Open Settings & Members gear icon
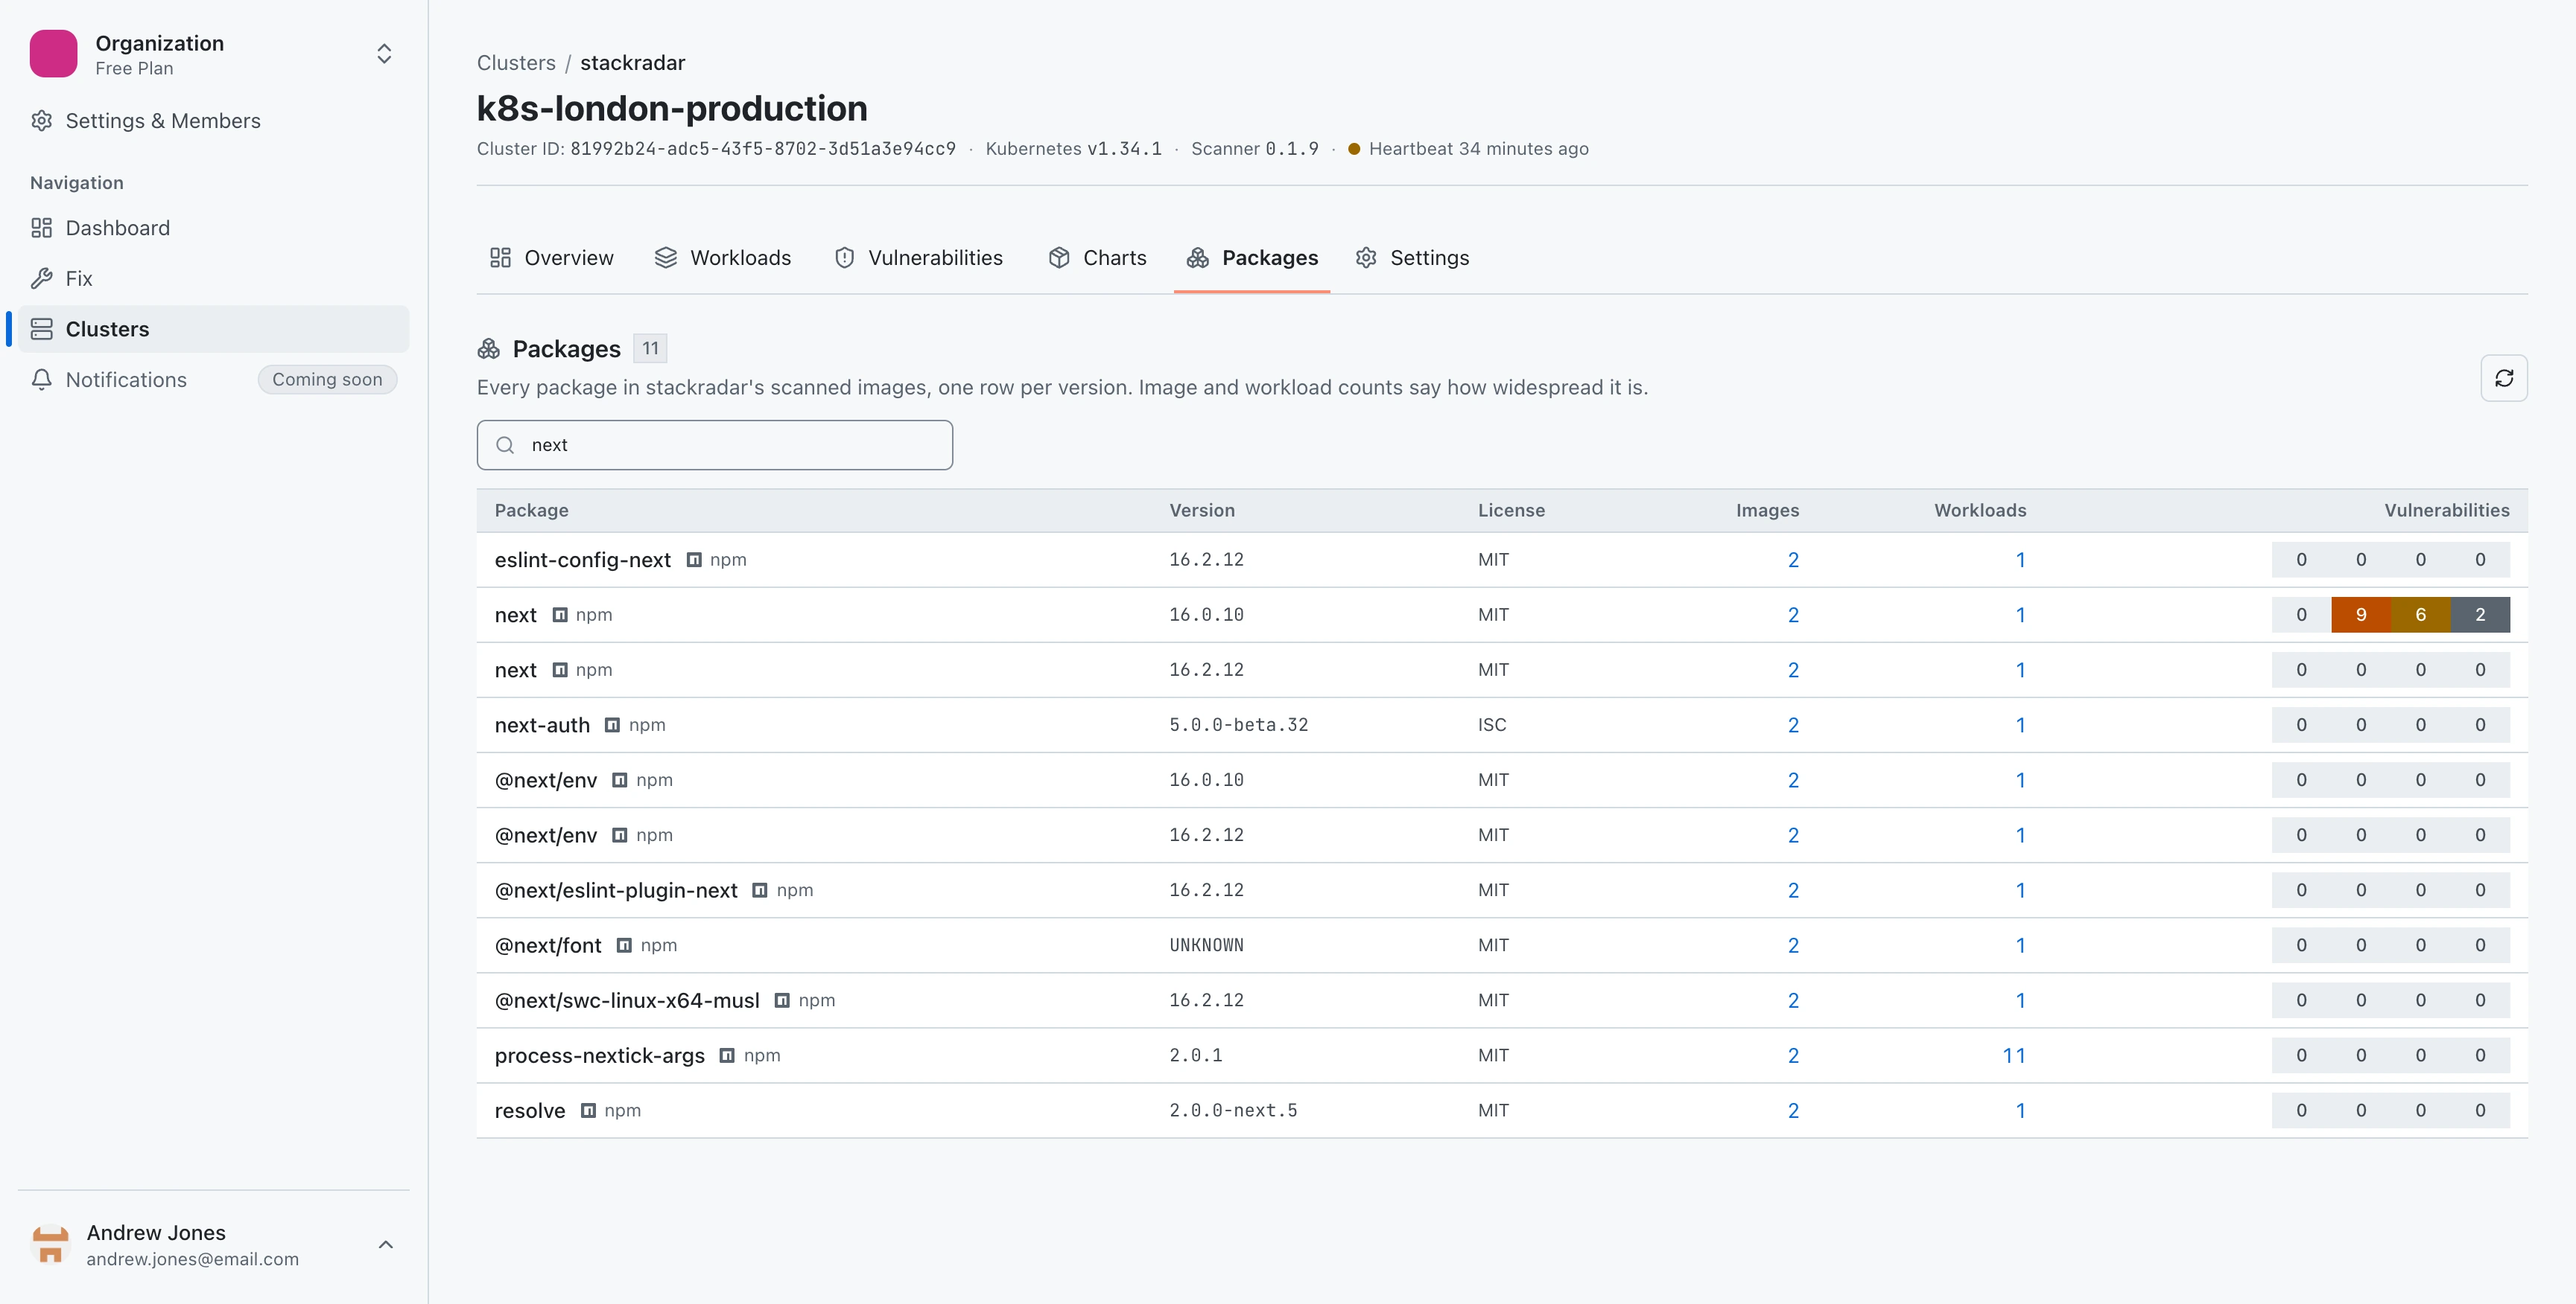This screenshot has width=2576, height=1304. (42, 121)
